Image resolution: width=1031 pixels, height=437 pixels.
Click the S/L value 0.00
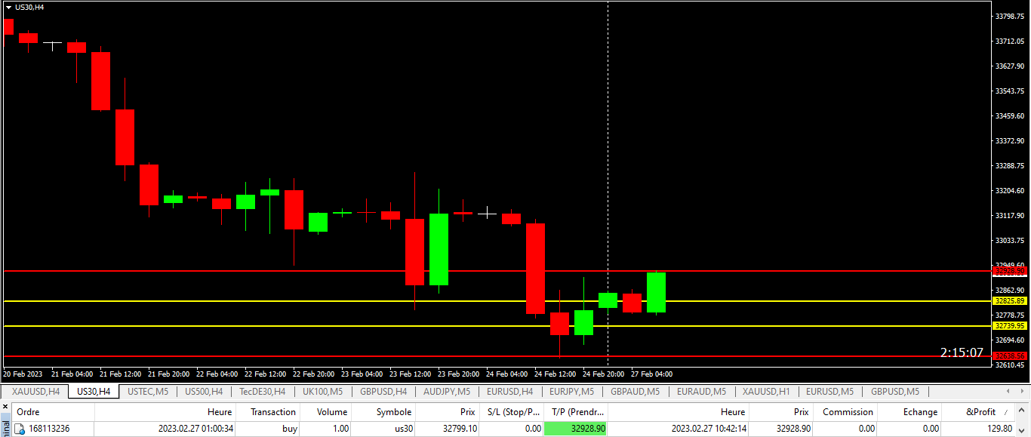(533, 429)
